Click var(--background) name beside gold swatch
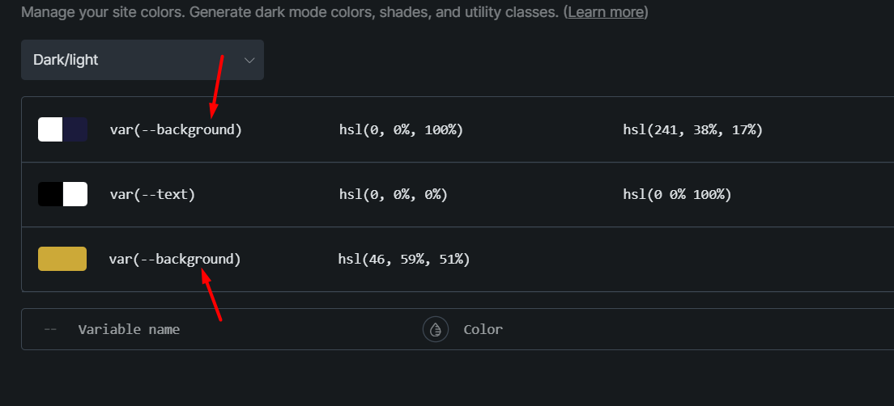The image size is (894, 406). tap(175, 259)
